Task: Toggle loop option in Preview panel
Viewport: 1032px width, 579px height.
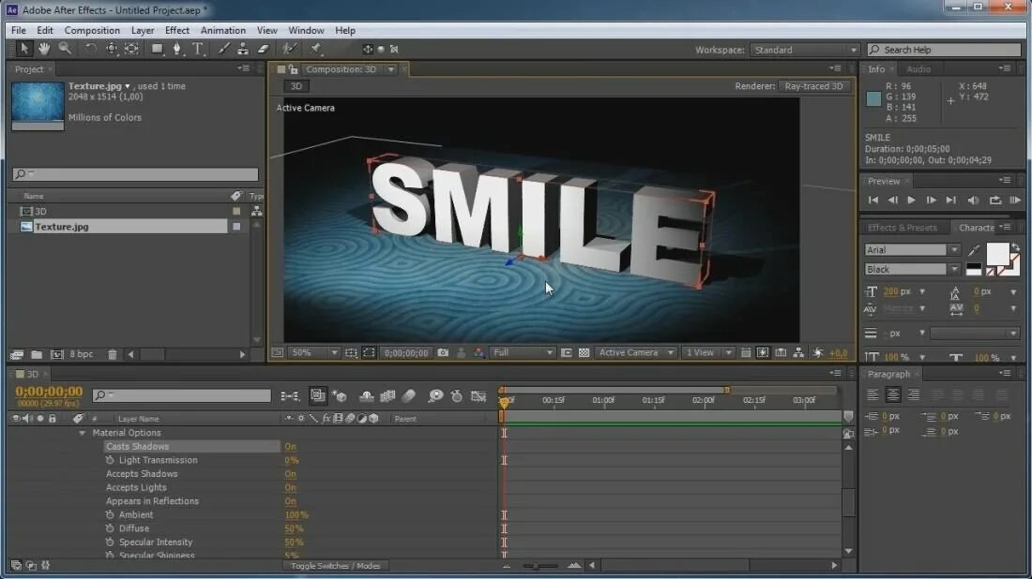Action: point(995,200)
